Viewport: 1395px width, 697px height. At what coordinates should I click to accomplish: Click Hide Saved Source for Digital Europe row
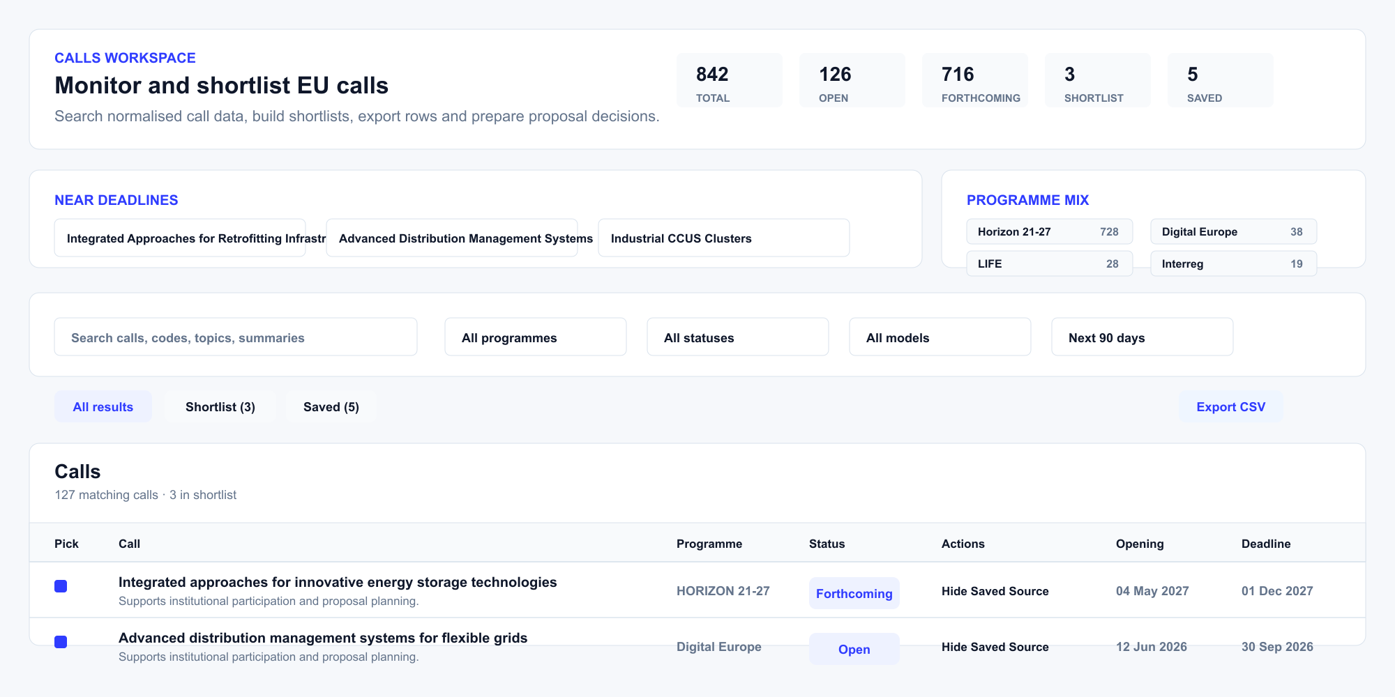click(995, 647)
